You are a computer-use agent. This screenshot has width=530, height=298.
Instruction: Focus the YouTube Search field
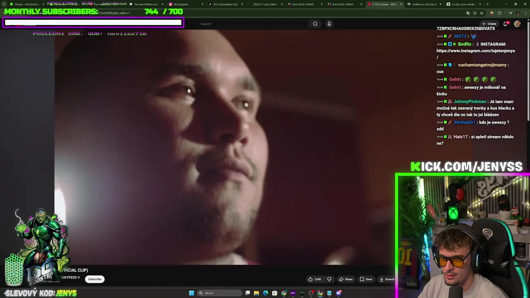pos(253,24)
